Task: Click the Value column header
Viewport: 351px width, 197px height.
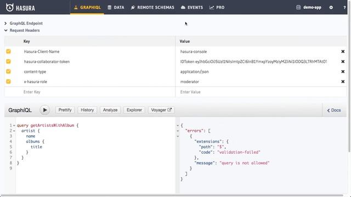Action: click(x=185, y=42)
